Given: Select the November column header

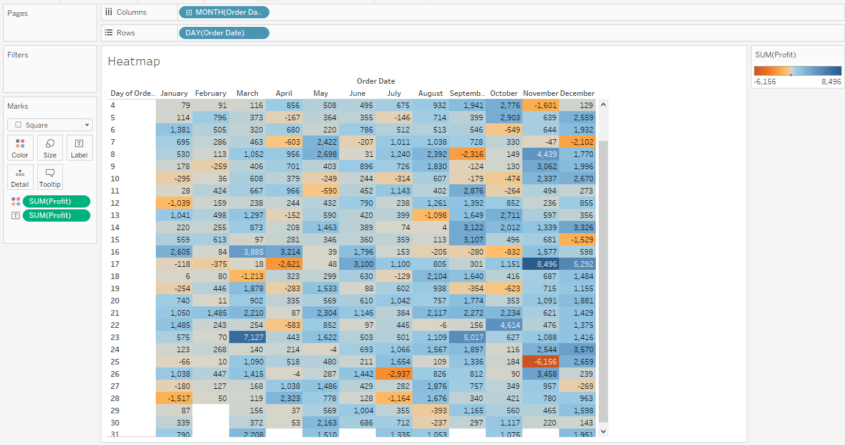Looking at the screenshot, I should 541,93.
